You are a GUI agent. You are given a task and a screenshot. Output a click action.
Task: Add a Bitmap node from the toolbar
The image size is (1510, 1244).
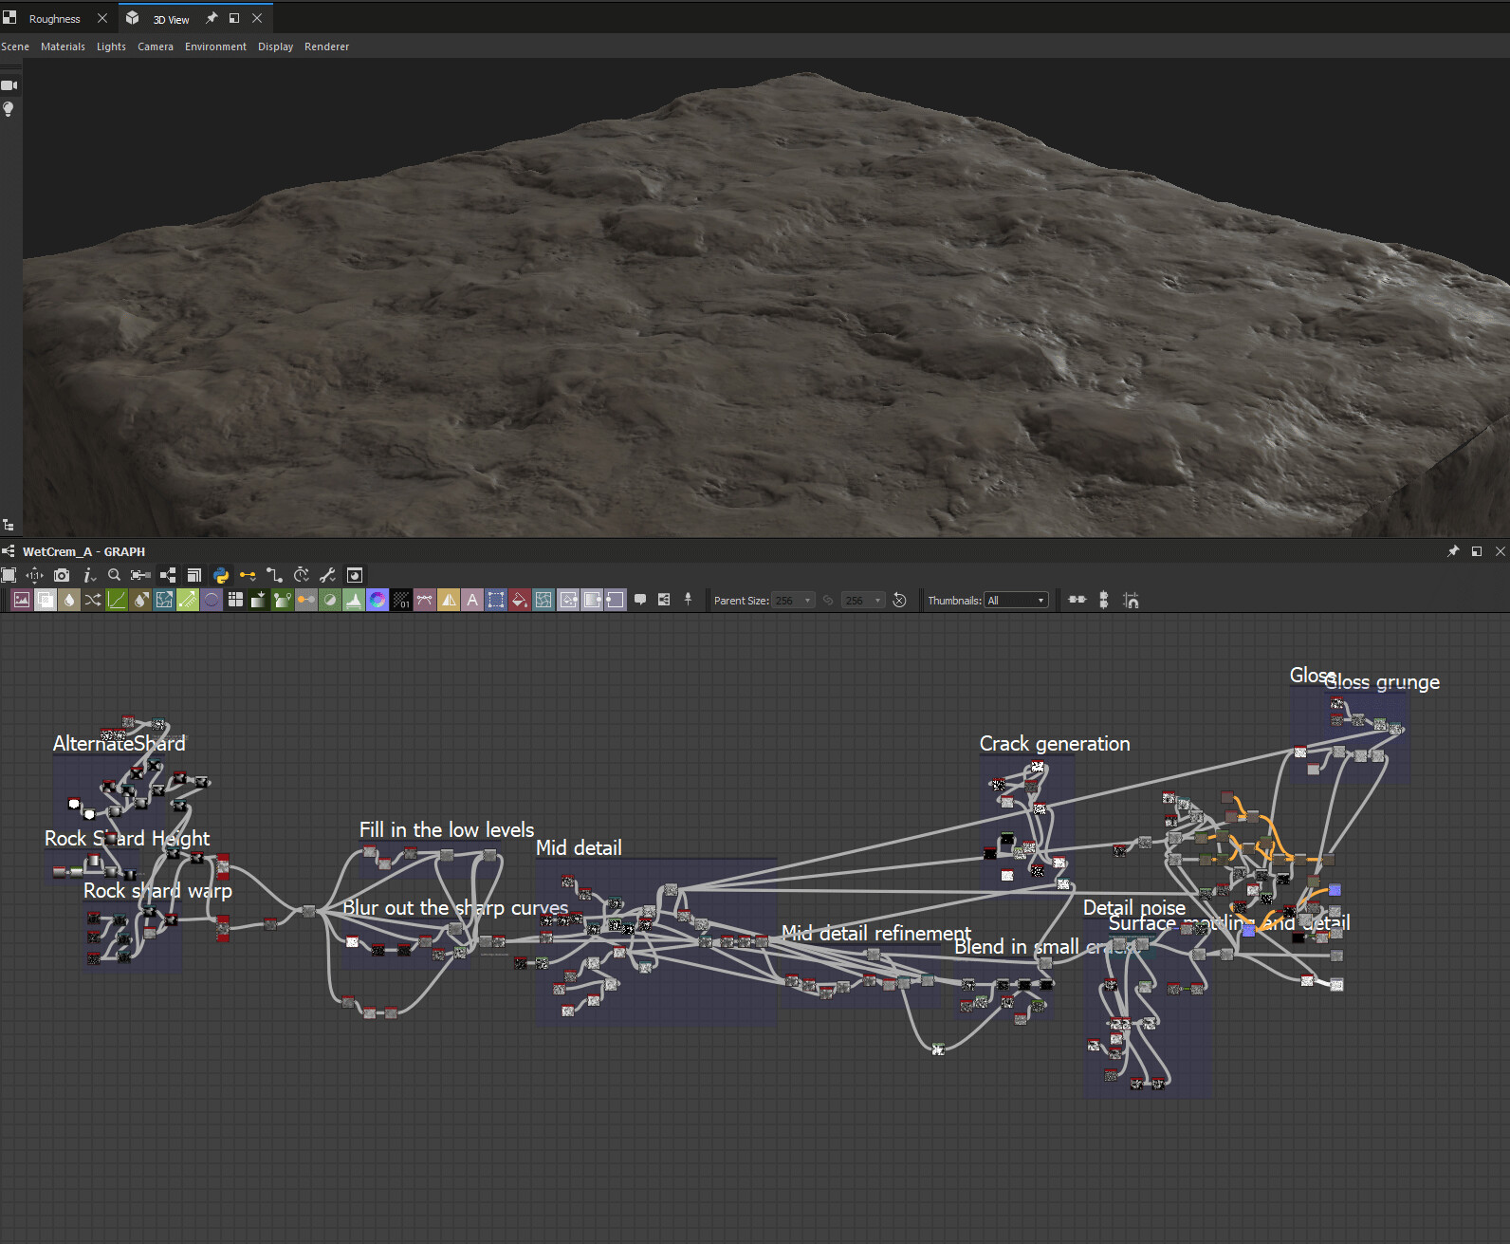click(x=22, y=600)
